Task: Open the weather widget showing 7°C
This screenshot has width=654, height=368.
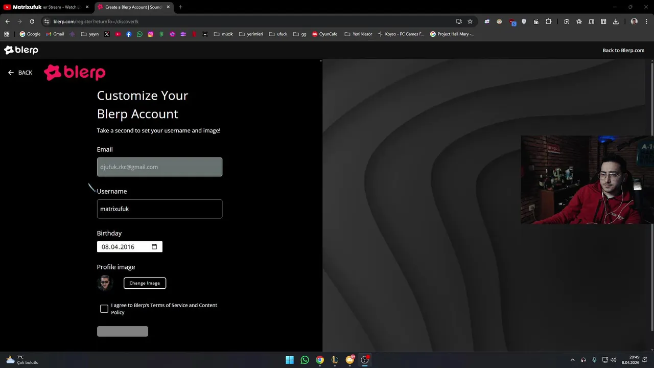Action: [22, 360]
